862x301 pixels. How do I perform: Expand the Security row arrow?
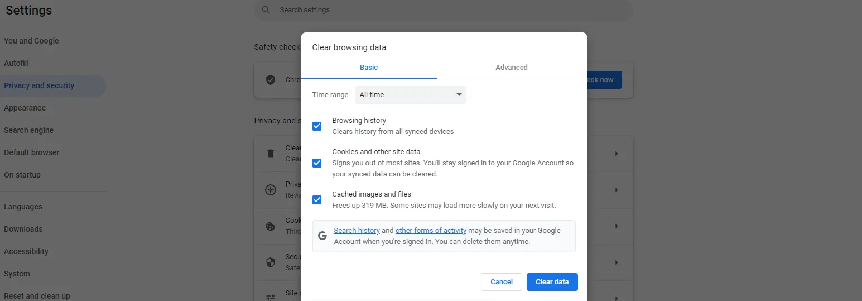point(617,262)
